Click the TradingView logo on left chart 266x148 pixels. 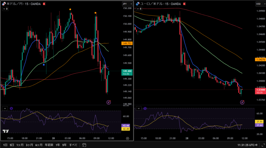tap(6, 132)
